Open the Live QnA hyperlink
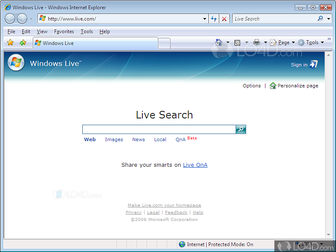This screenshot has height=252, width=336. [195, 165]
